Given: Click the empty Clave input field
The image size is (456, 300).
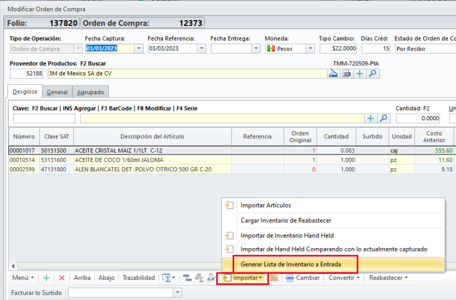Looking at the screenshot, I should [44, 119].
